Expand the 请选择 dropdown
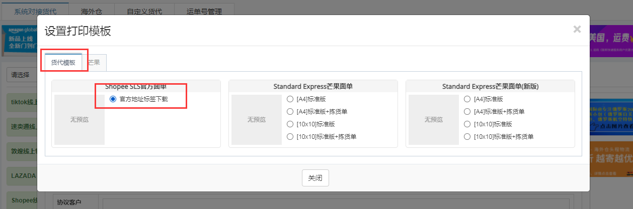Viewport: 633px width, 209px height. [x=21, y=75]
